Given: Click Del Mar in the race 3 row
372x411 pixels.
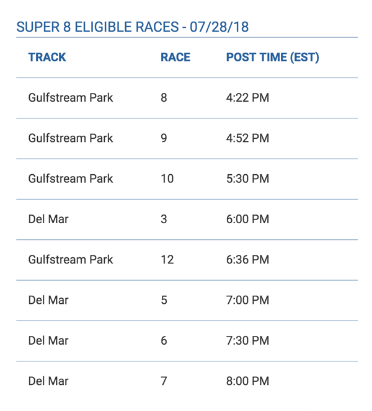Looking at the screenshot, I should [x=48, y=219].
